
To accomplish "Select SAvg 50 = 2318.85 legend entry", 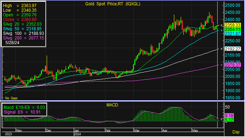I will click(x=22, y=29).
